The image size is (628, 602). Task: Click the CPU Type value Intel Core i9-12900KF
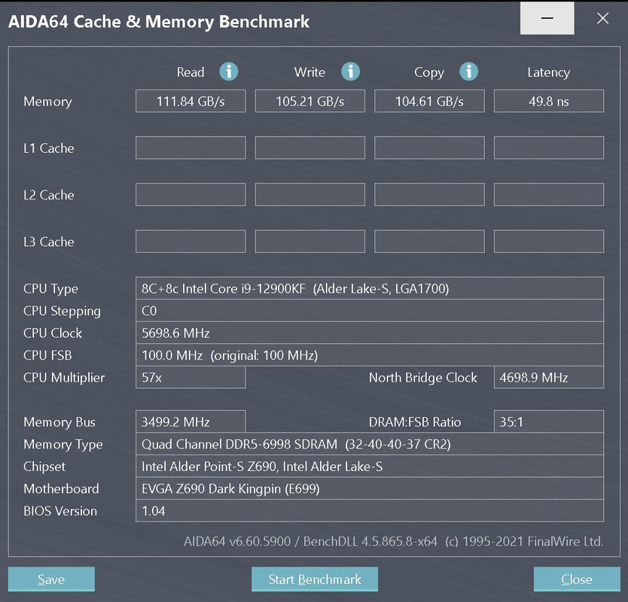pyautogui.click(x=370, y=288)
